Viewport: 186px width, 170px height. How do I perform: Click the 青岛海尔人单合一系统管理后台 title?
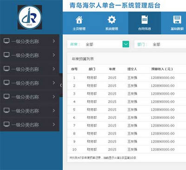pos(115,6)
